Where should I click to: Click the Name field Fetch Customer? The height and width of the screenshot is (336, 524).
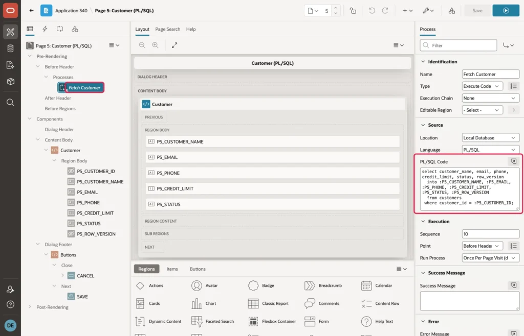[x=490, y=74]
